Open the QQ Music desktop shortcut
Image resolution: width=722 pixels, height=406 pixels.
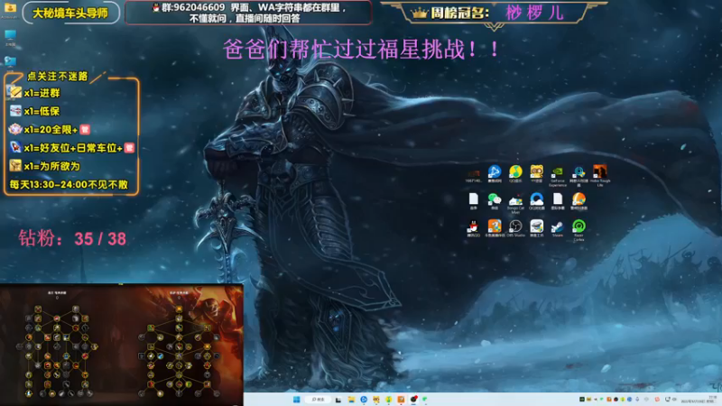click(515, 174)
